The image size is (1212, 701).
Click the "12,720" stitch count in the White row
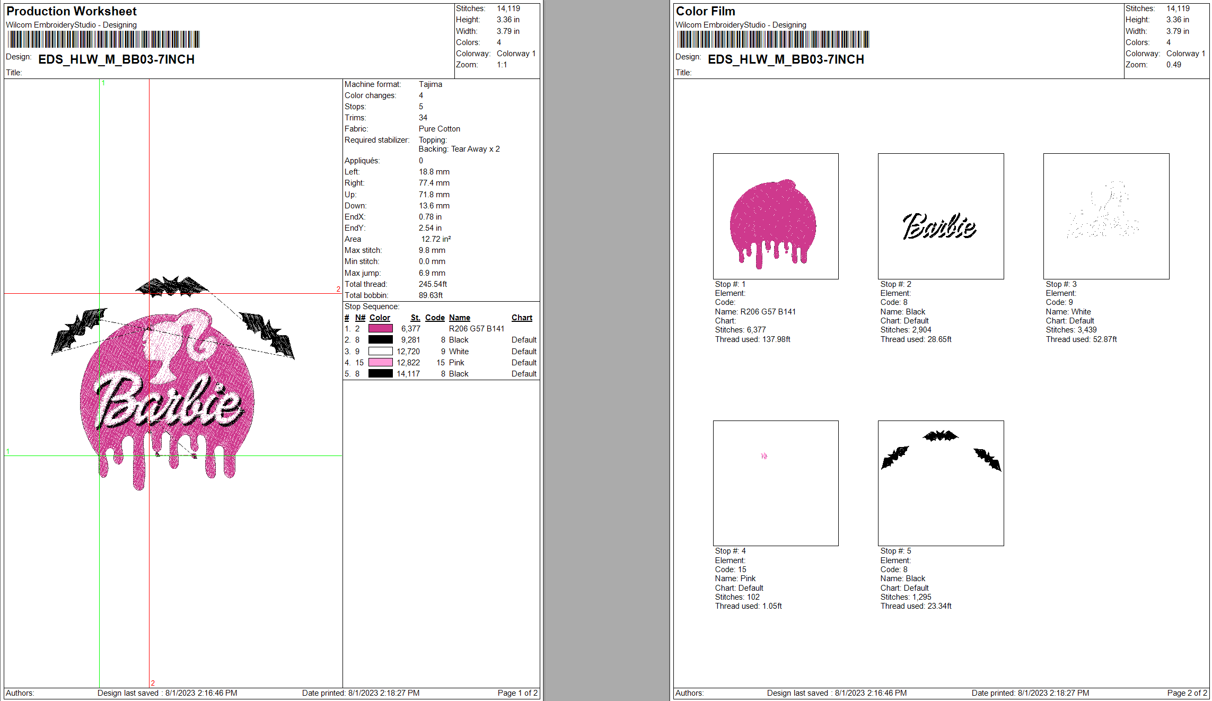[408, 352]
